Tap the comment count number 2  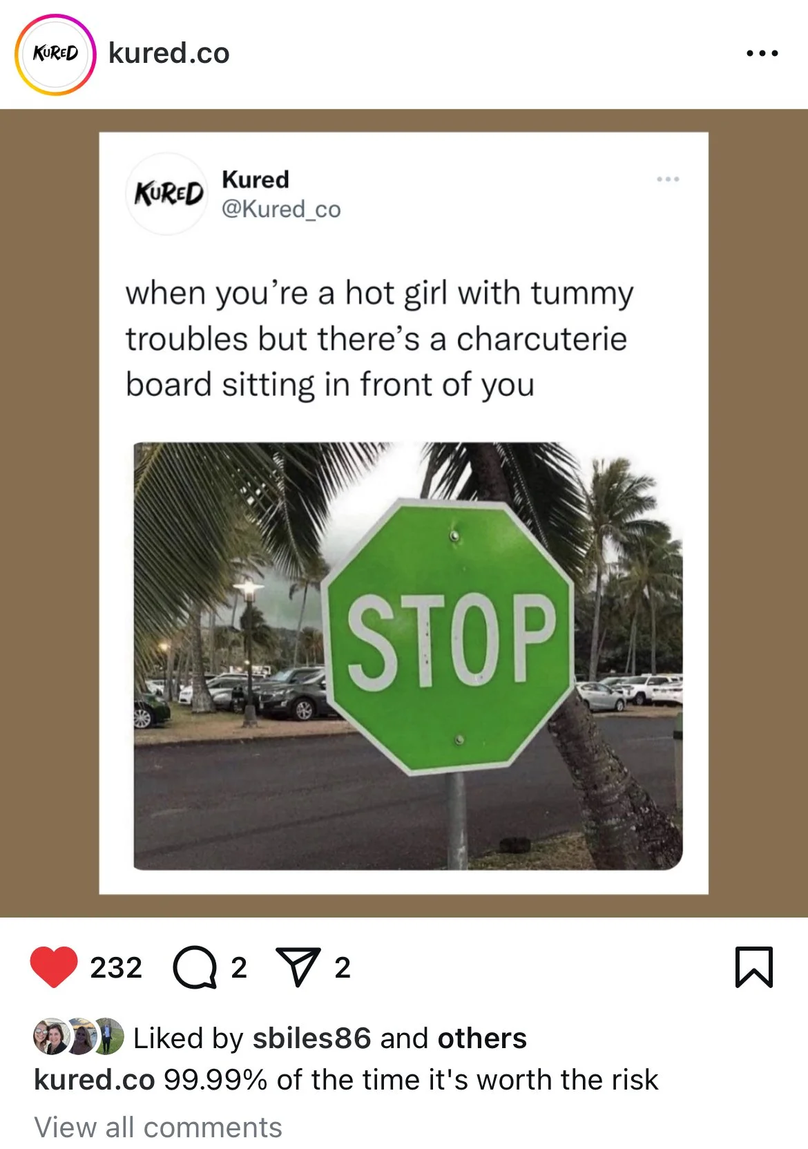tap(239, 967)
